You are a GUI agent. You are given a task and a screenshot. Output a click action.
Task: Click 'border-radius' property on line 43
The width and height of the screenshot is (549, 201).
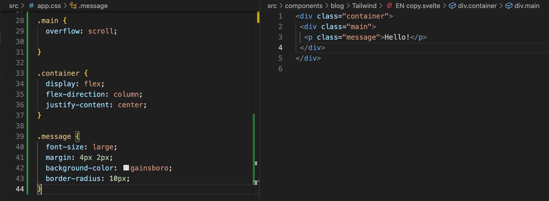pos(73,178)
